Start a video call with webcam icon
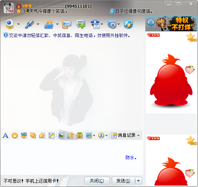 [x=10, y=24]
